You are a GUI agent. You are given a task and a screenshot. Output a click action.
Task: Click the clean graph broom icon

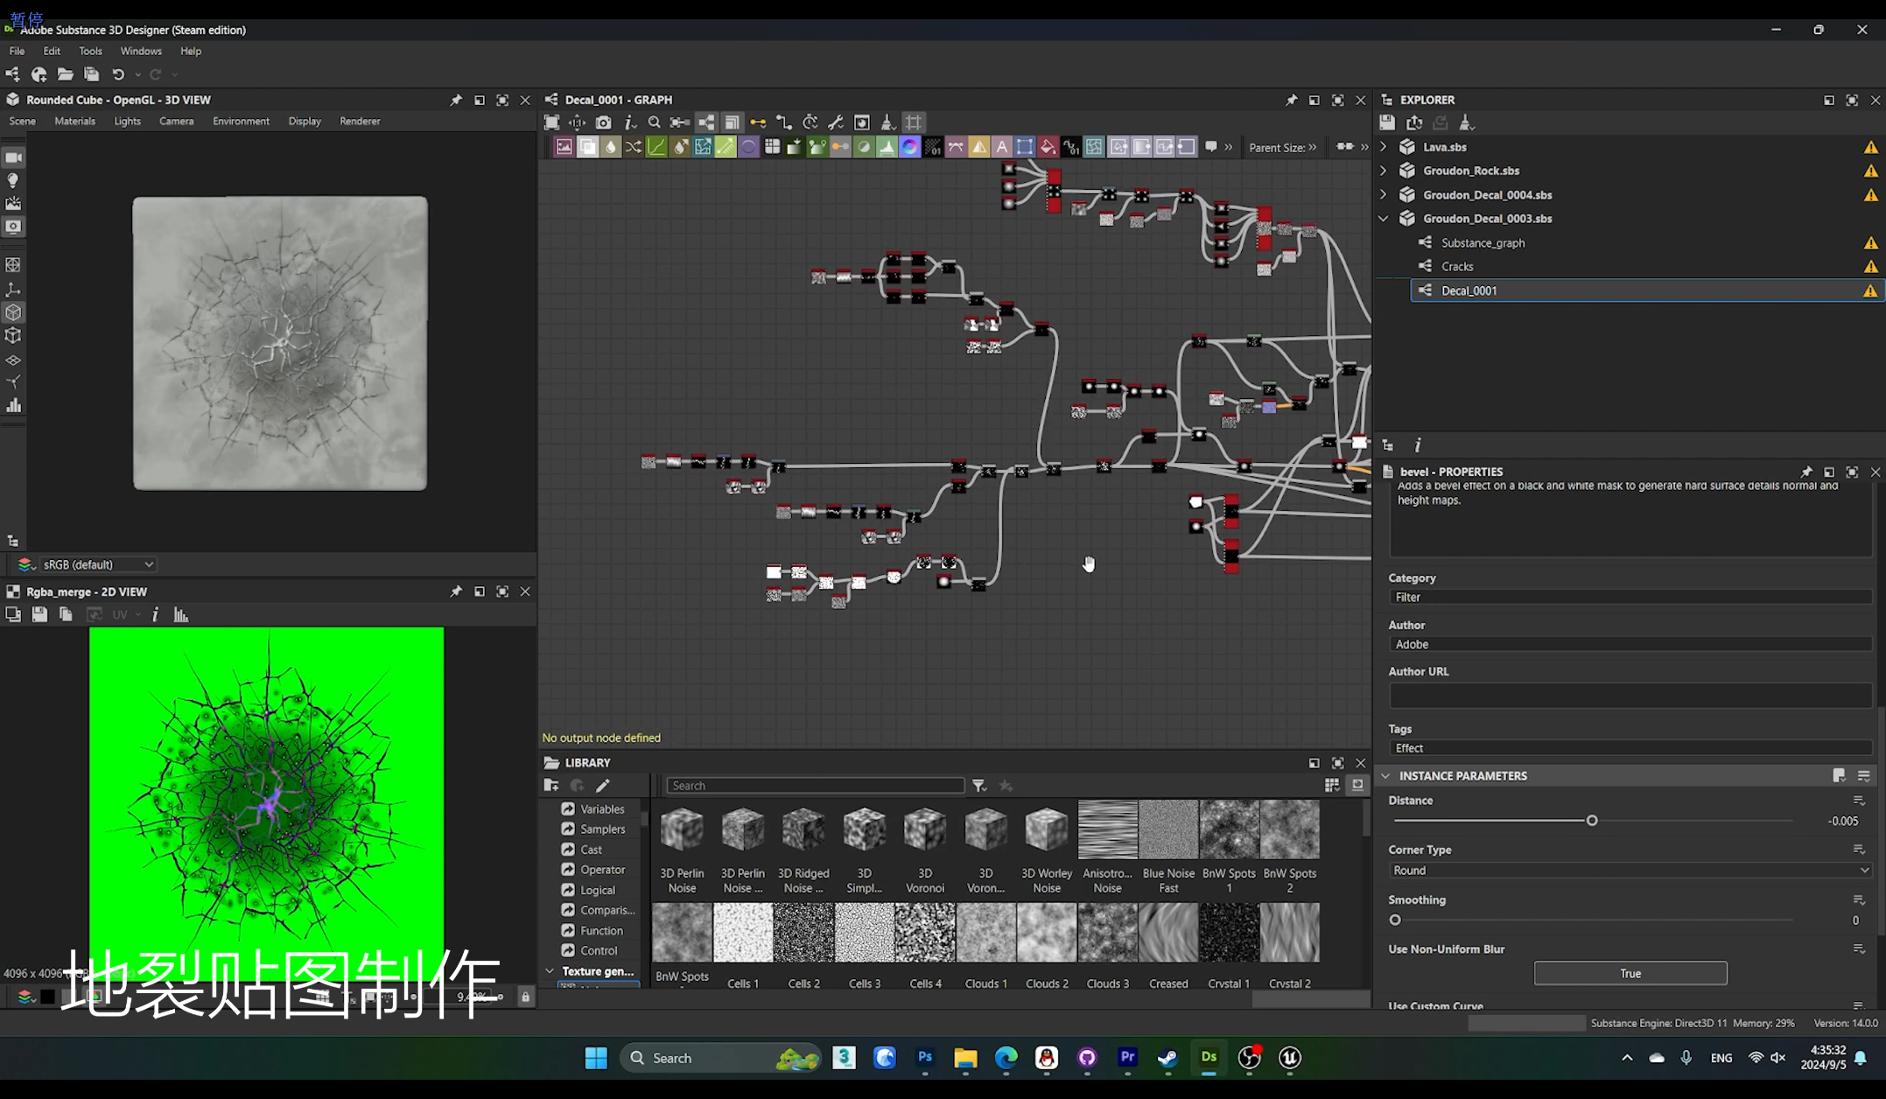tap(887, 122)
